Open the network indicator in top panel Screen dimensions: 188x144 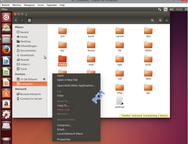coord(160,9)
